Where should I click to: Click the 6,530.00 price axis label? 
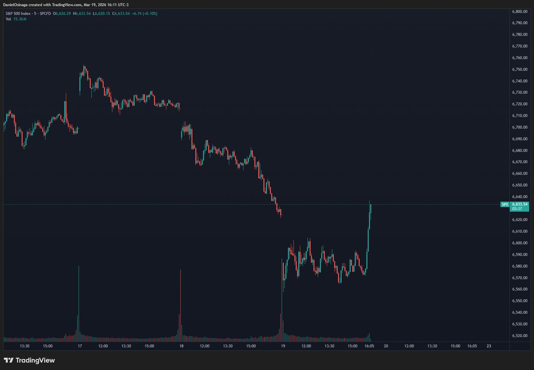pos(520,324)
